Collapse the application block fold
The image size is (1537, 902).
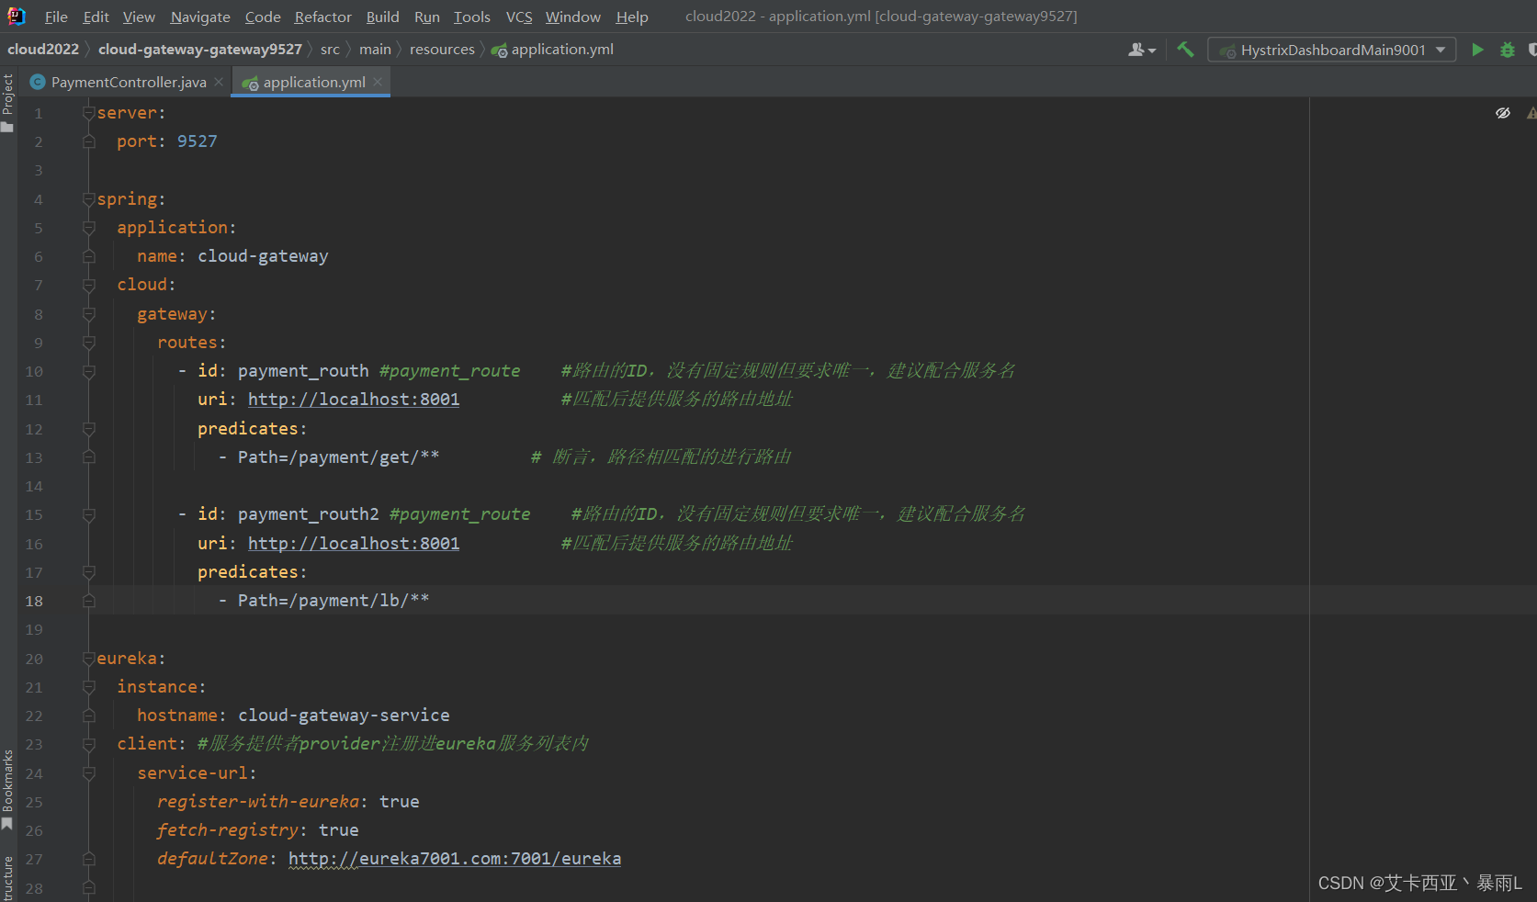point(89,228)
